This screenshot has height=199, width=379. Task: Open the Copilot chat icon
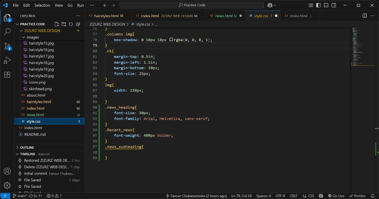point(270,5)
